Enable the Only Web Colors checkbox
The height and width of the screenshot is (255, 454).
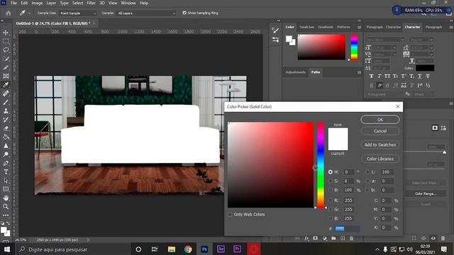pyautogui.click(x=230, y=215)
